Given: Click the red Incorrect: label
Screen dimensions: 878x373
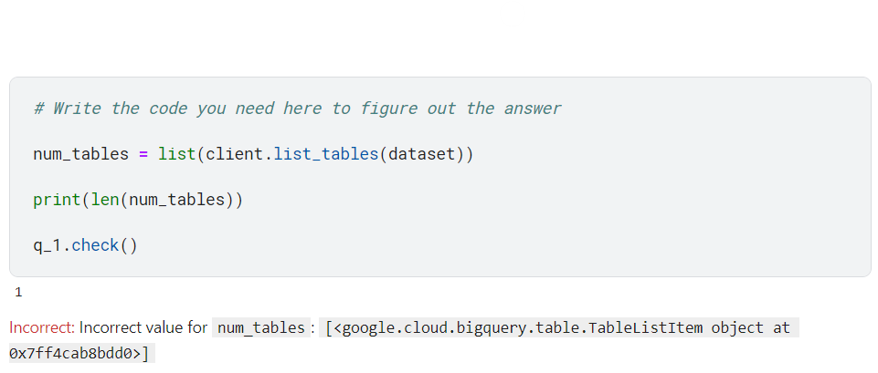Looking at the screenshot, I should point(42,327).
